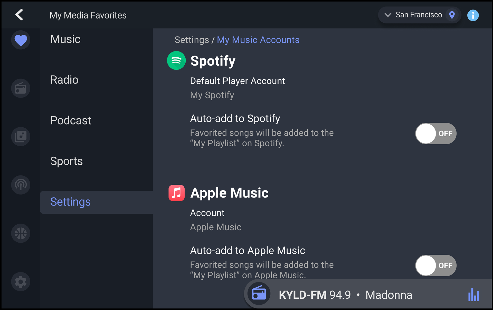Open the KYLD-FM 94.9 now playing bar
Screen dimensions: 493x310
345,295
